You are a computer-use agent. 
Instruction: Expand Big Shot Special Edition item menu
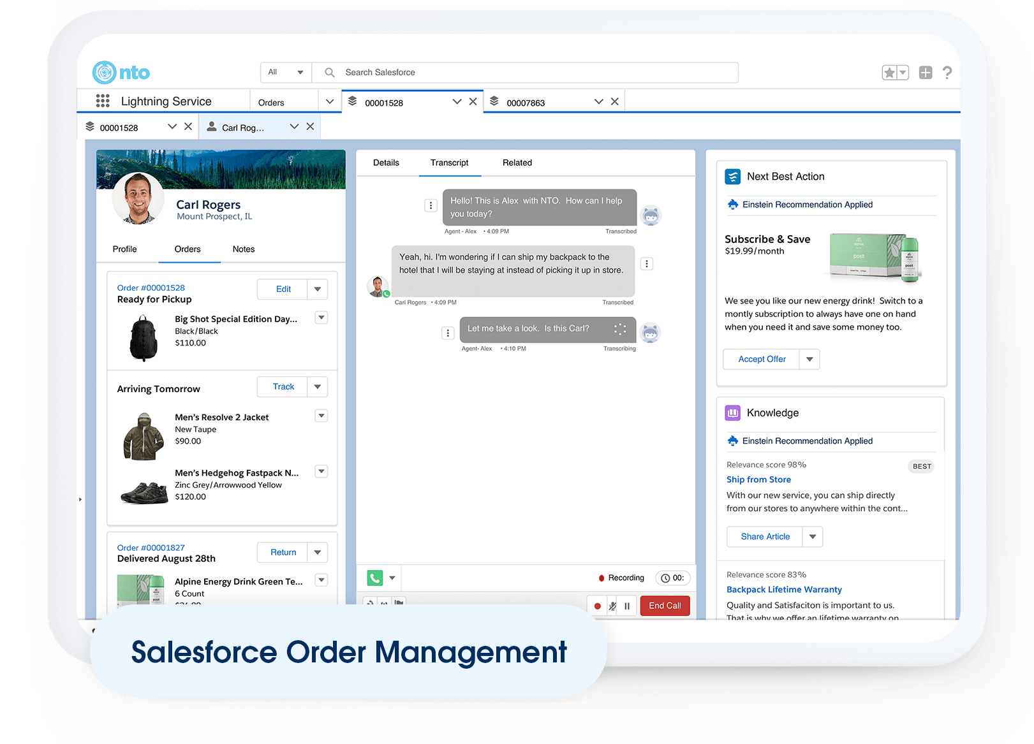coord(321,317)
